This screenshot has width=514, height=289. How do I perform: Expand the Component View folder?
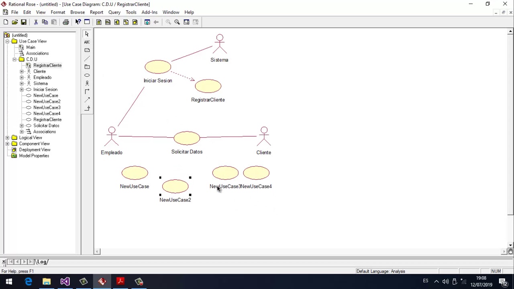[7, 144]
